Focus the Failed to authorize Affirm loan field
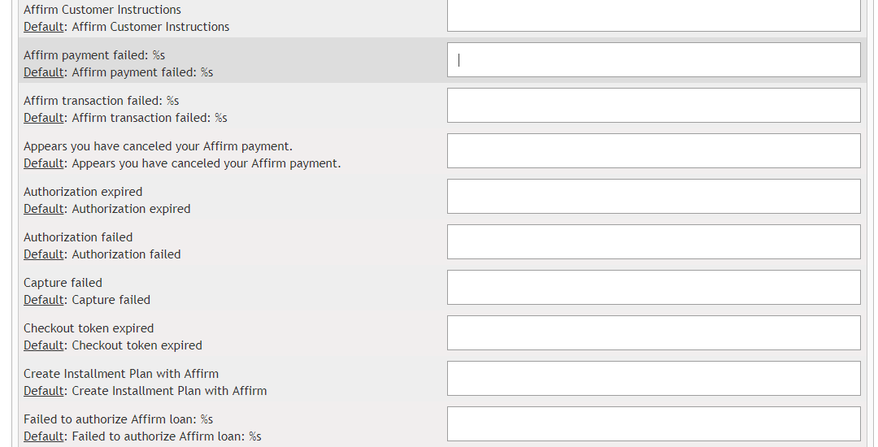This screenshot has height=447, width=878. 654,423
